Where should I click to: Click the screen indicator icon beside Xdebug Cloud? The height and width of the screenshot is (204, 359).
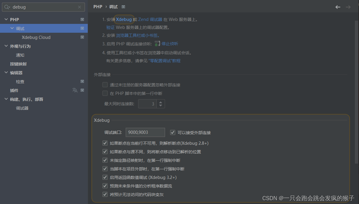(x=82, y=37)
